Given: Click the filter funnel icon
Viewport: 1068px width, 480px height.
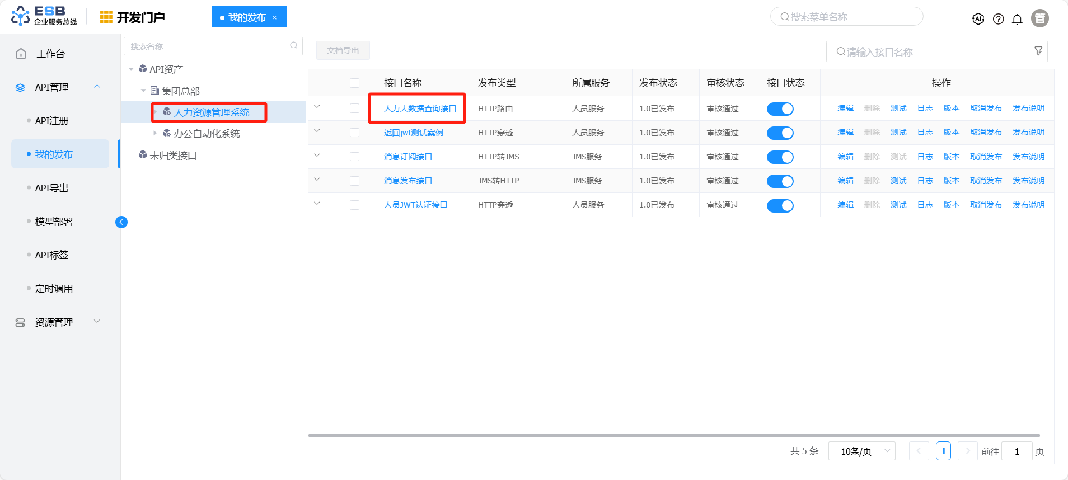Looking at the screenshot, I should 1038,51.
